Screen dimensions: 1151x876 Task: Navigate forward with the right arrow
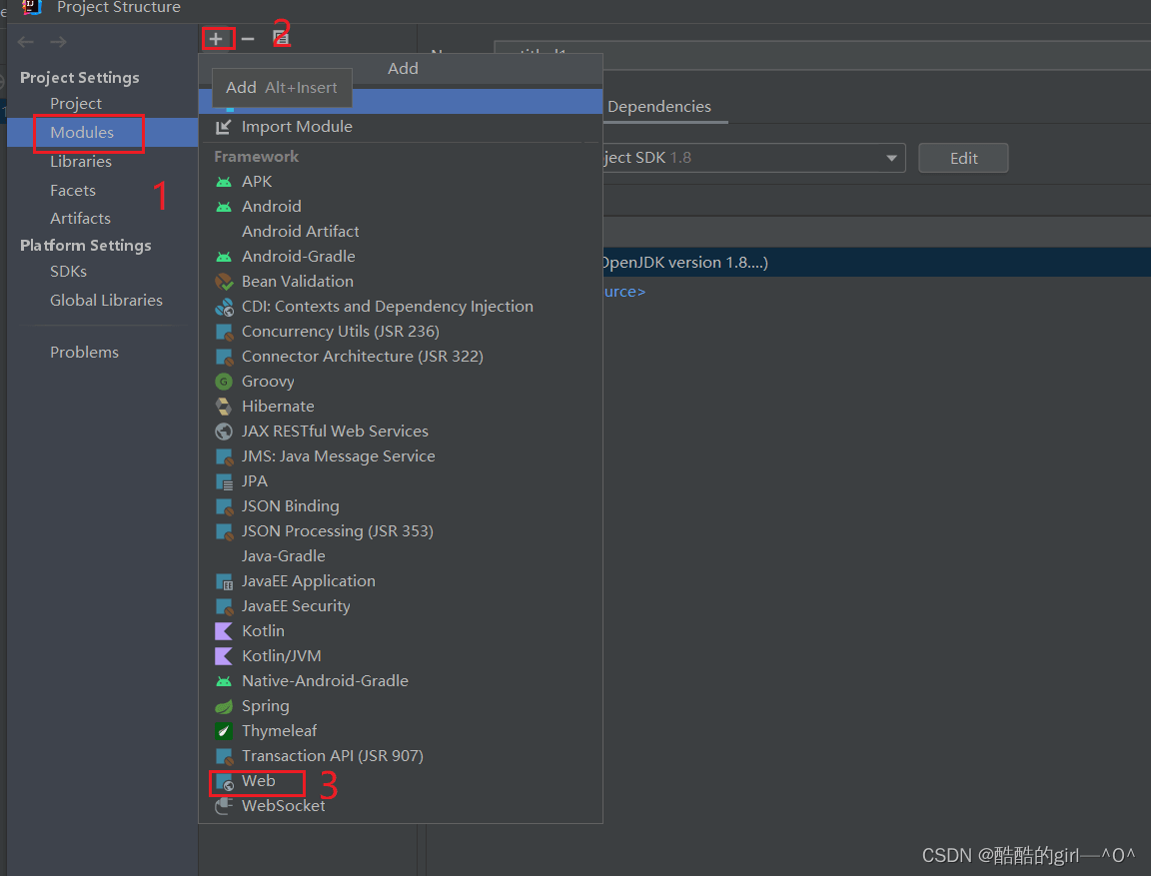tap(58, 42)
